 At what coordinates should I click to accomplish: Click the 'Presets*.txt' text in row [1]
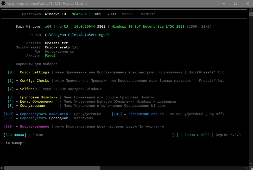(x=211, y=80)
